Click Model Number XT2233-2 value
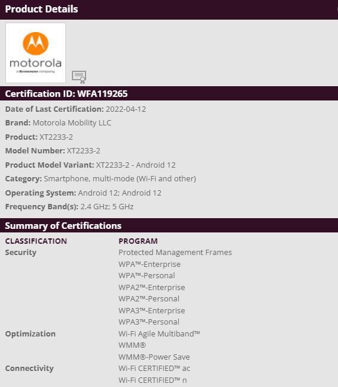This screenshot has width=338, height=387. pyautogui.click(x=84, y=150)
